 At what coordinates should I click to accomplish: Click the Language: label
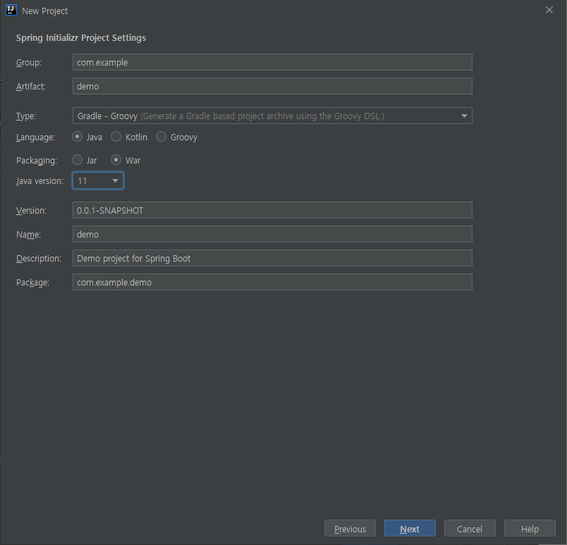[x=35, y=137]
